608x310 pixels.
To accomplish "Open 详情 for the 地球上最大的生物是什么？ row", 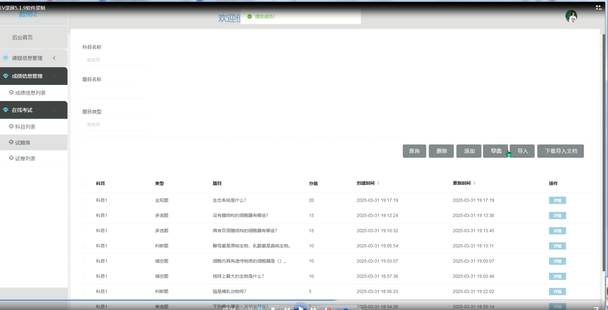I will [x=557, y=276].
